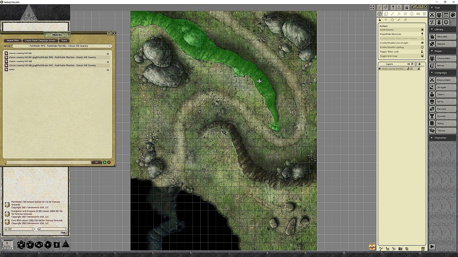
Task: Toggle all-layers visibility eye in Layers header
Action: (x=409, y=64)
